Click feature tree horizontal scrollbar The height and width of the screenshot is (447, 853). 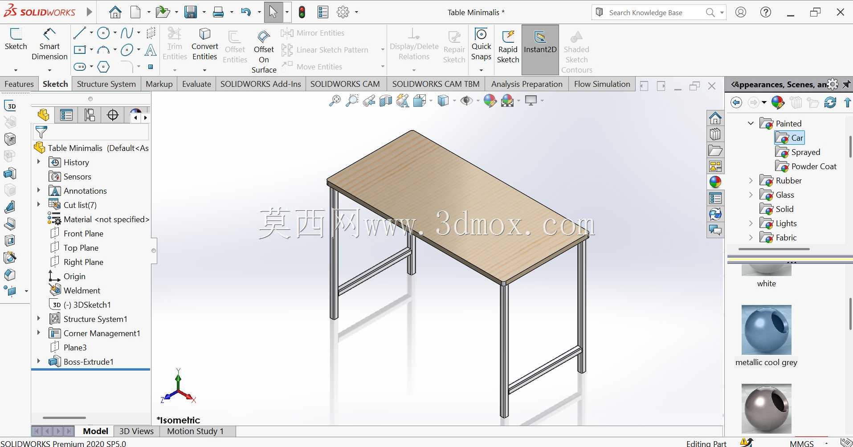click(64, 418)
